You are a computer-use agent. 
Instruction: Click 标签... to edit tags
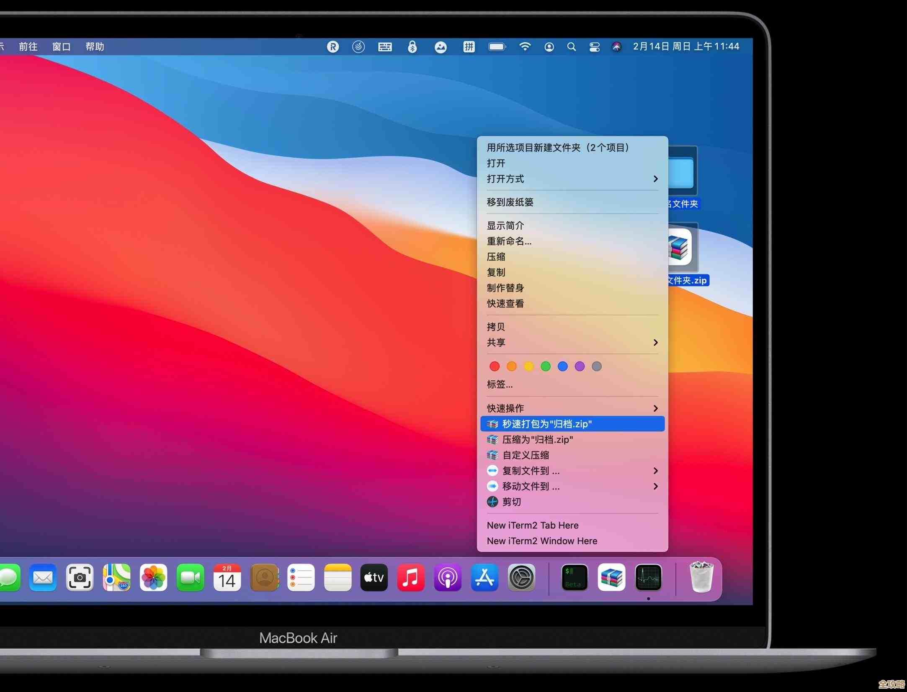tap(500, 384)
